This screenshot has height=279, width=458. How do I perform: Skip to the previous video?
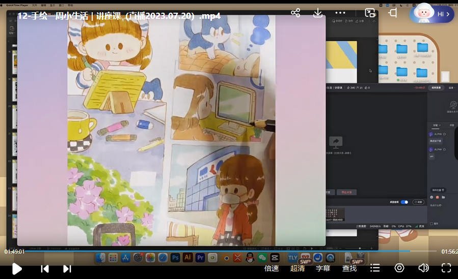click(x=45, y=268)
